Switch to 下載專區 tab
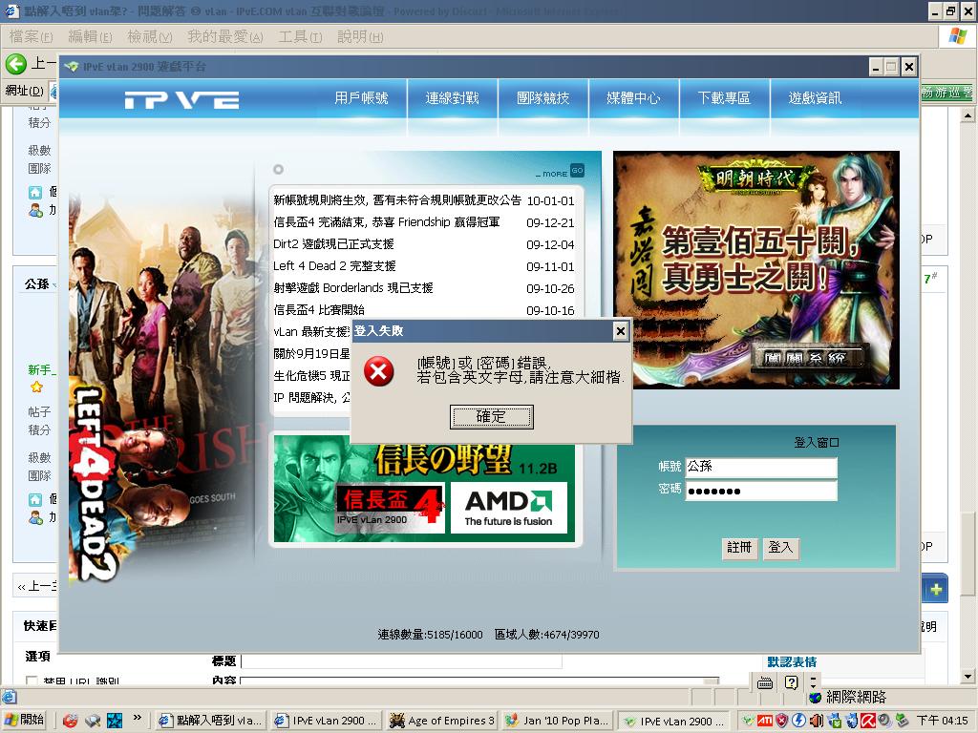Image resolution: width=978 pixels, height=733 pixels. tap(724, 98)
